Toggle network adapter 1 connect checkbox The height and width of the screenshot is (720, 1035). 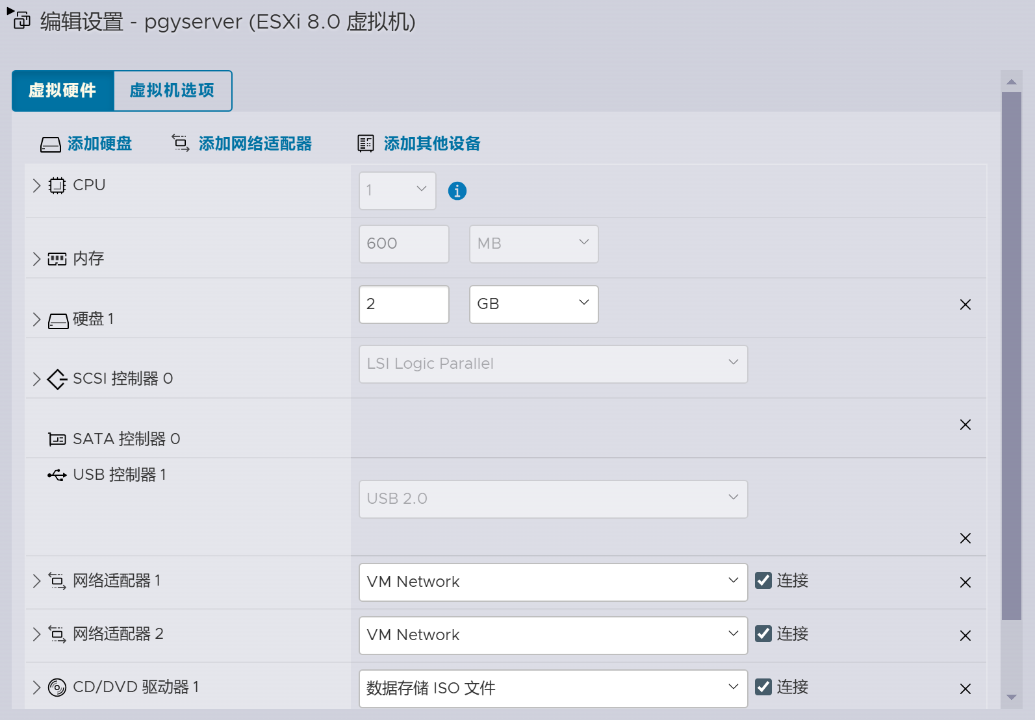pos(763,580)
